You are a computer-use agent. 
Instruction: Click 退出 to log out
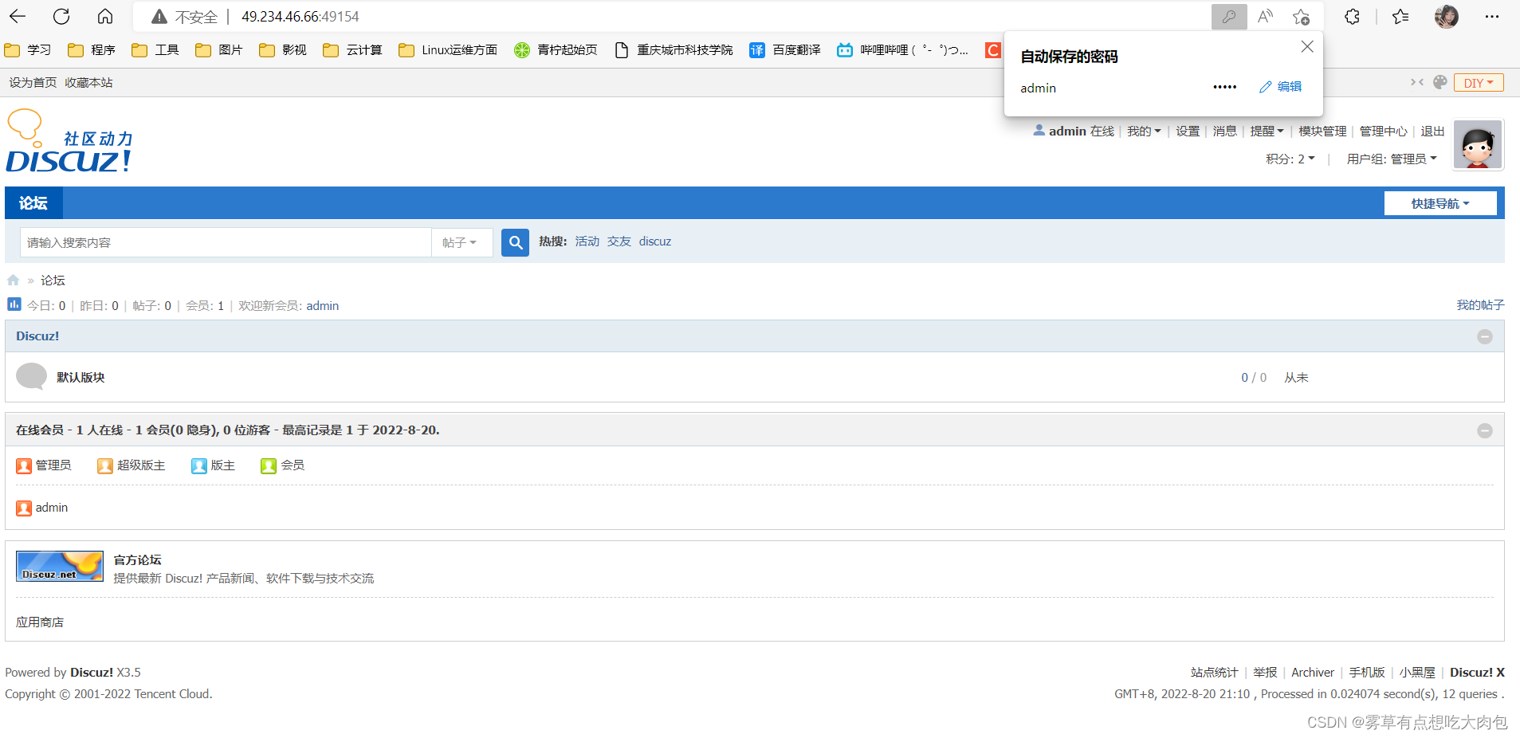coord(1432,132)
